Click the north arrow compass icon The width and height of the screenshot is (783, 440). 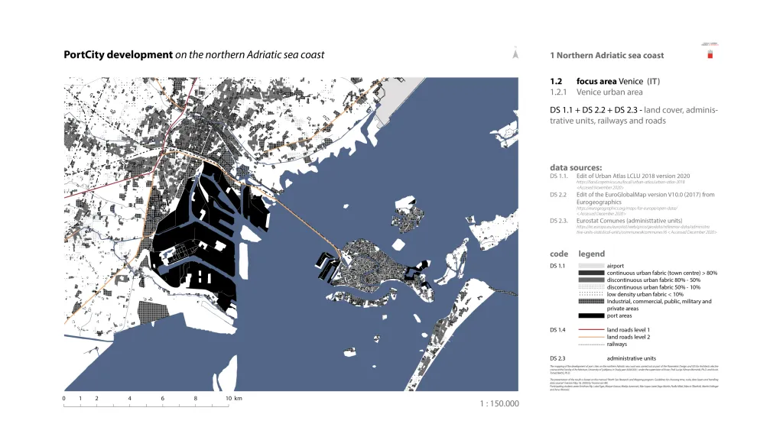516,54
